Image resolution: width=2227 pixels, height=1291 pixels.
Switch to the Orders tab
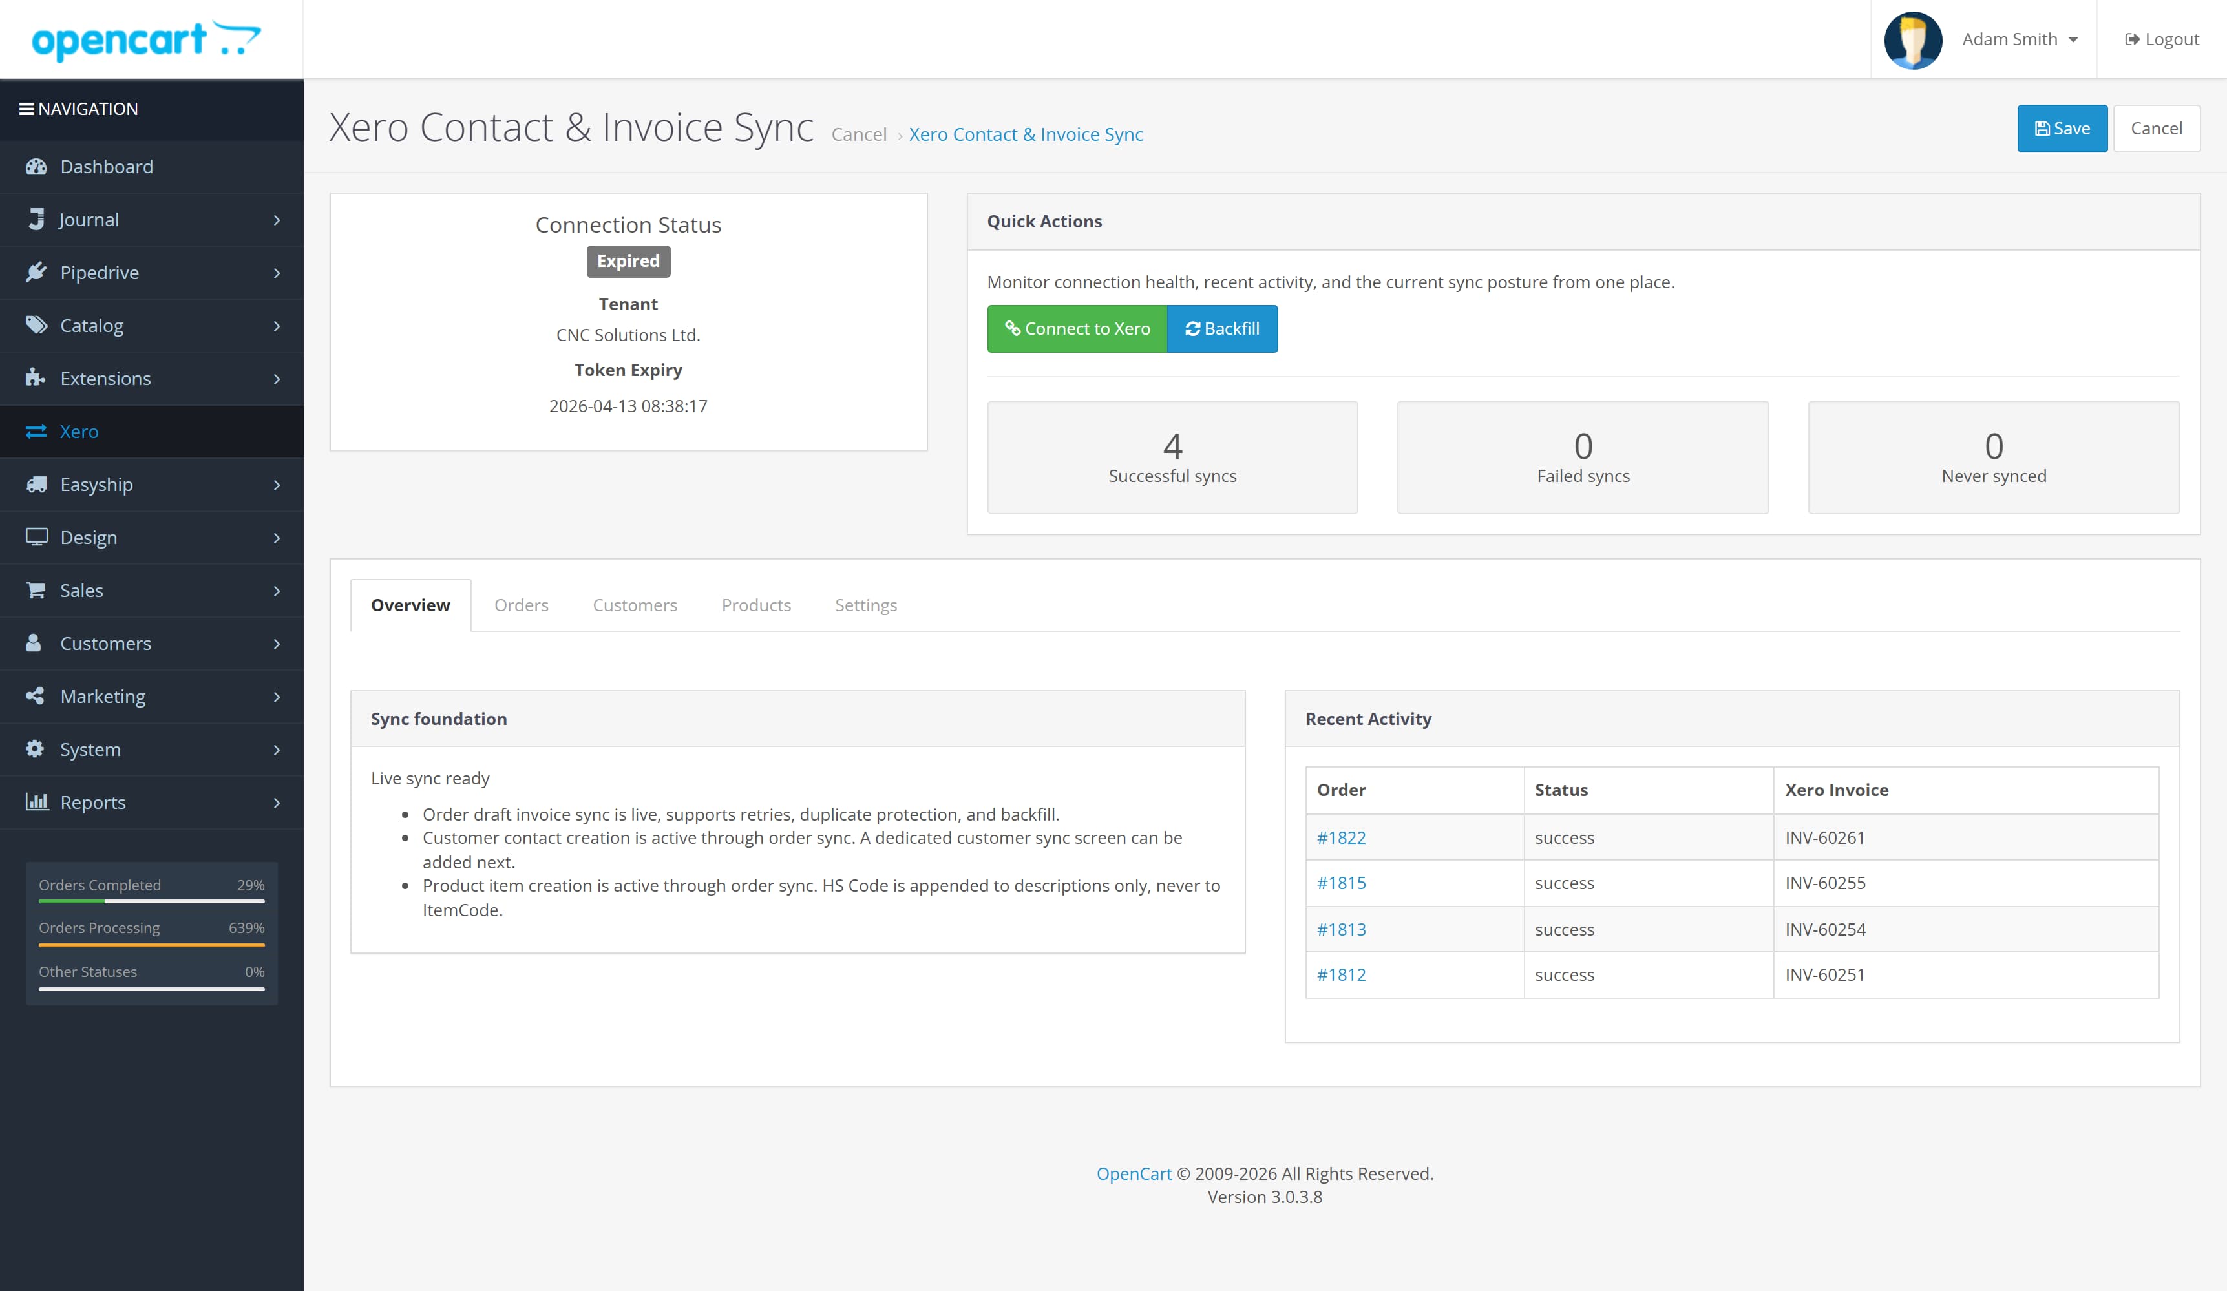coord(522,605)
